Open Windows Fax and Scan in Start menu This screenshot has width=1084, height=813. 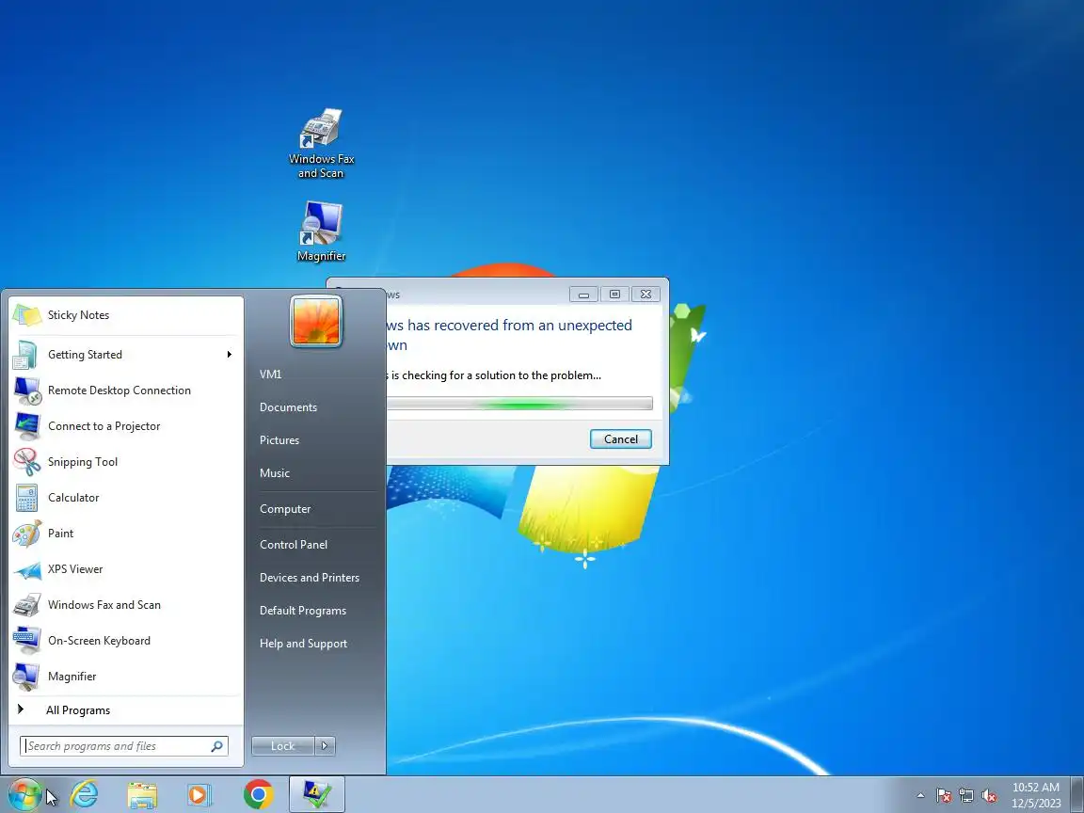pyautogui.click(x=126, y=605)
